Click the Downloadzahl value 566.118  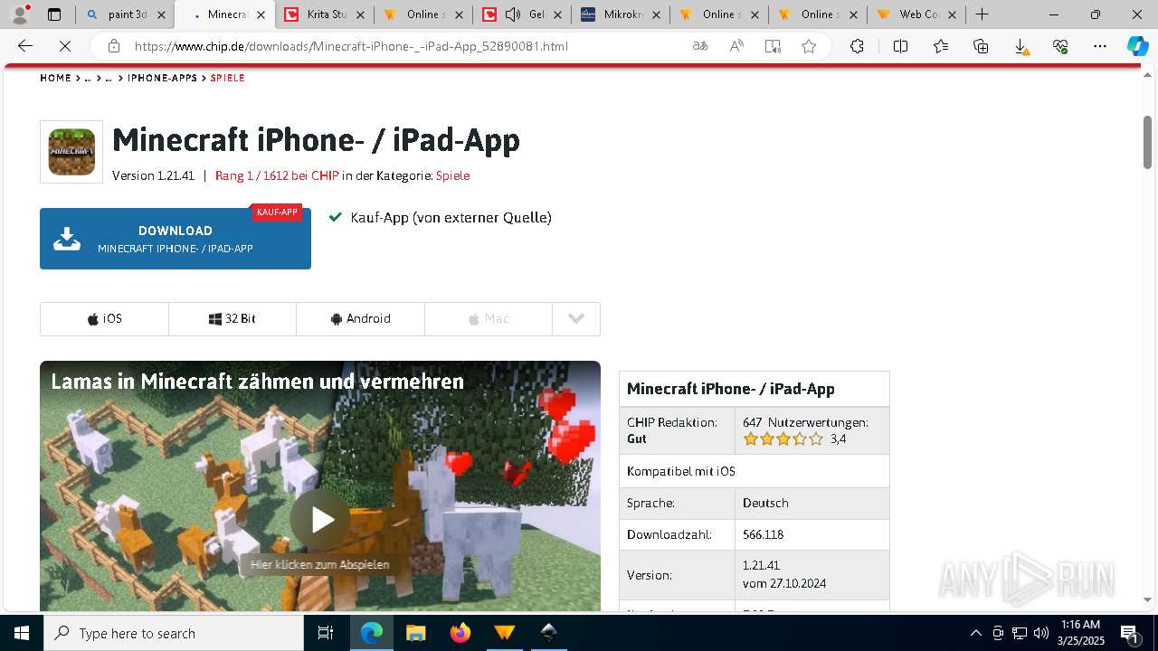pos(764,534)
